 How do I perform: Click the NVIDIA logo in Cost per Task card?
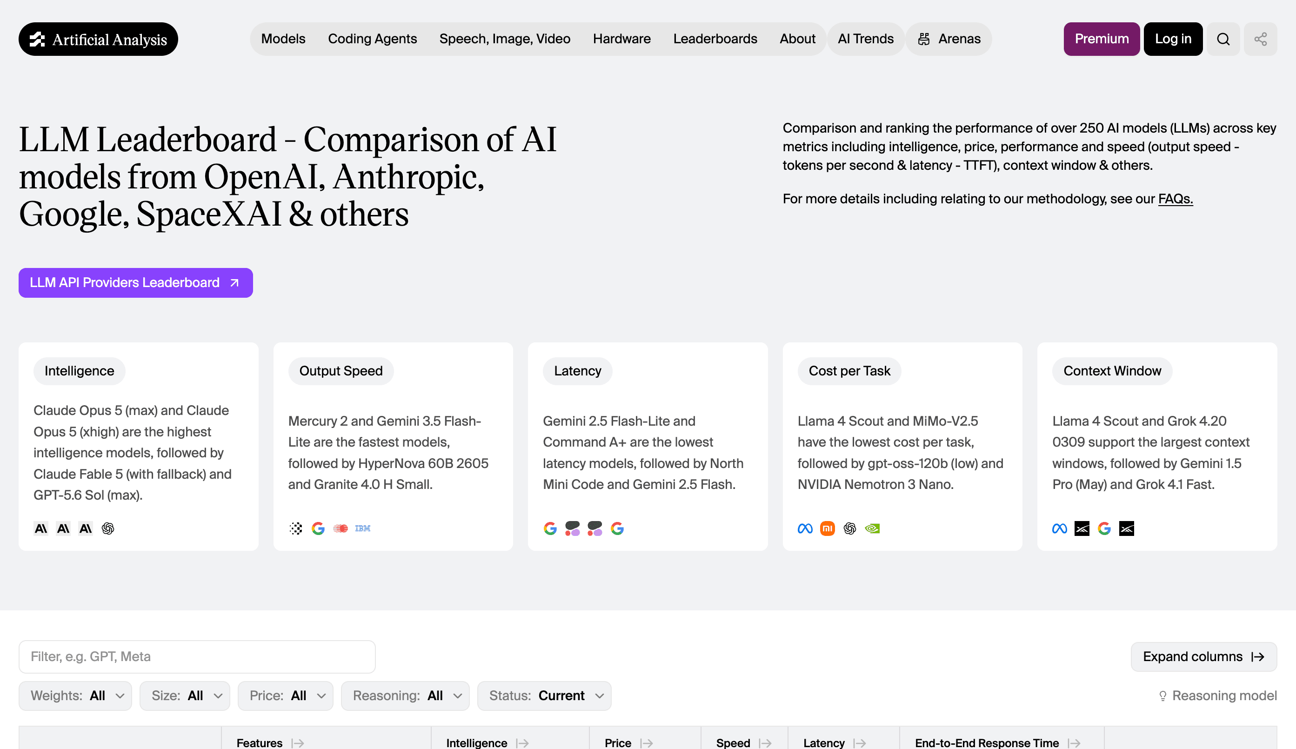[872, 528]
